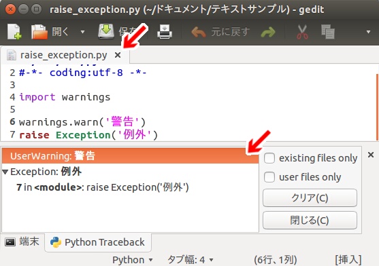The width and height of the screenshot is (379, 266).
Task: Collapse the Exception: 例外 tree node
Action: click(5, 172)
